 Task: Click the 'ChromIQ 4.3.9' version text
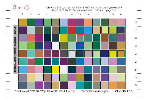coord(124,91)
